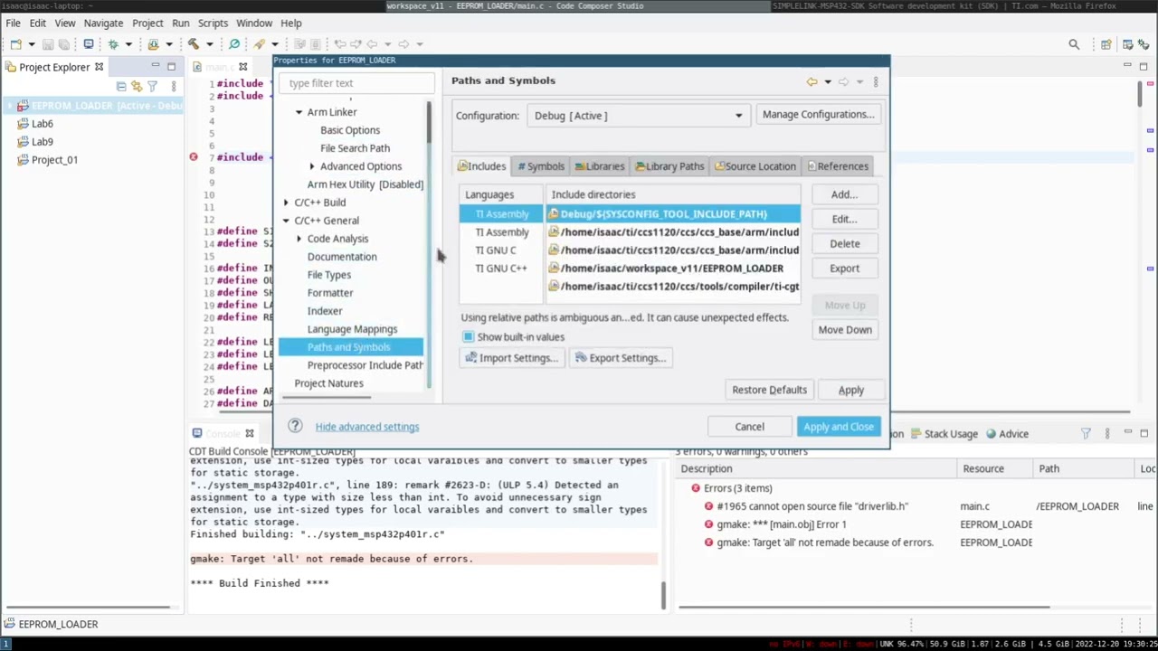Image resolution: width=1158 pixels, height=651 pixels.
Task: Open dropdown arrow beside New toolbar icon
Action: (32, 44)
